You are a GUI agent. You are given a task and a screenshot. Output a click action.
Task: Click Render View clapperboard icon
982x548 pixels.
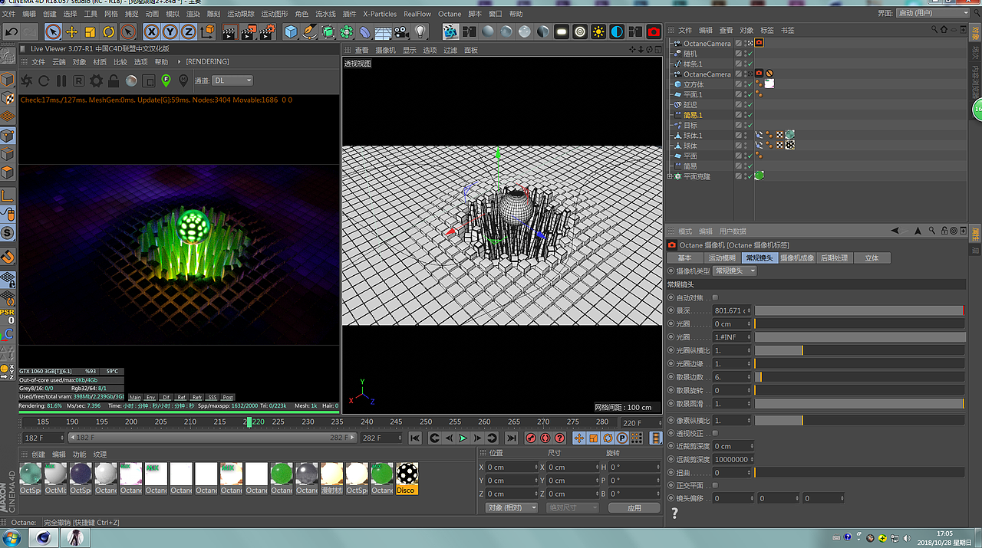(x=229, y=31)
